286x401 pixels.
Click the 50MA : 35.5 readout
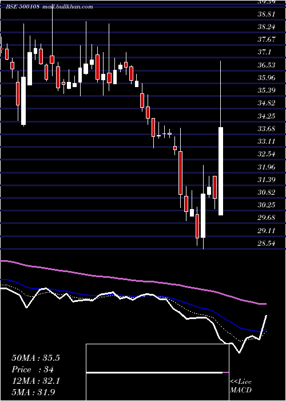coord(35,358)
